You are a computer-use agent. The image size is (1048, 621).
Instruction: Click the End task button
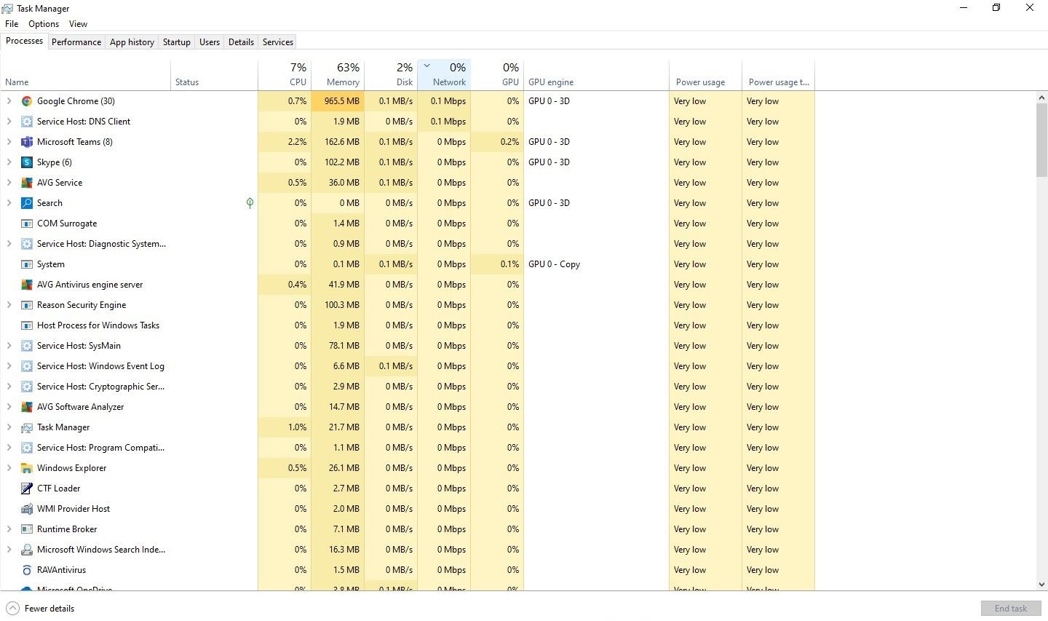point(1010,609)
